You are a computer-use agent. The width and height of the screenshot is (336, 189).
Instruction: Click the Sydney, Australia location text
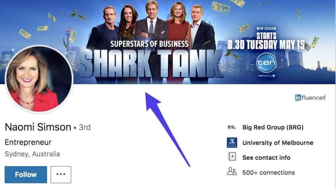(x=32, y=154)
